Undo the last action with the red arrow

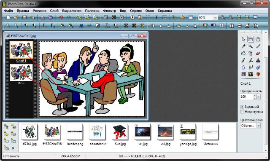pos(61,17)
